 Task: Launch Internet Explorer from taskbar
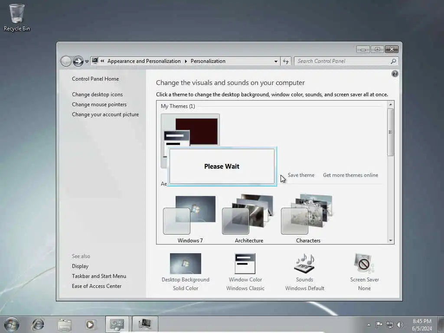point(38,324)
